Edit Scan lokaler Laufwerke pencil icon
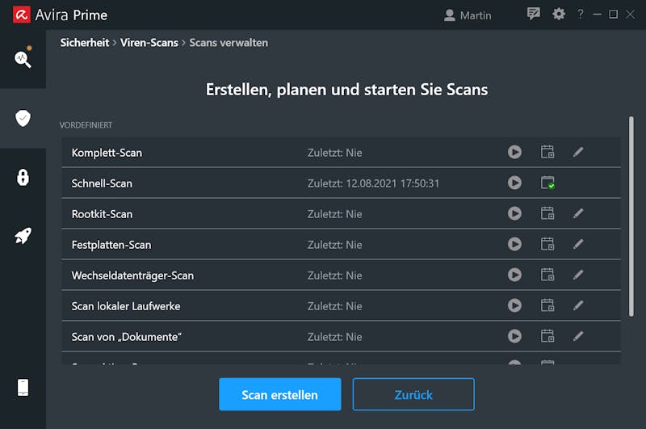The image size is (646, 429). pos(578,305)
